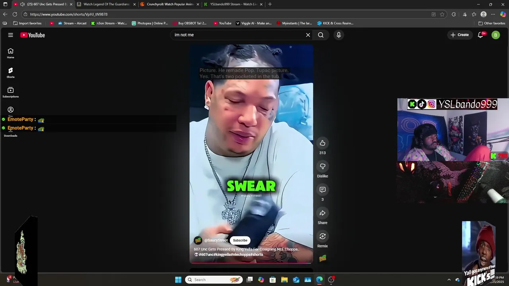The width and height of the screenshot is (509, 286).
Task: Switch to the YSLbando999 Stream tab
Action: point(233,4)
